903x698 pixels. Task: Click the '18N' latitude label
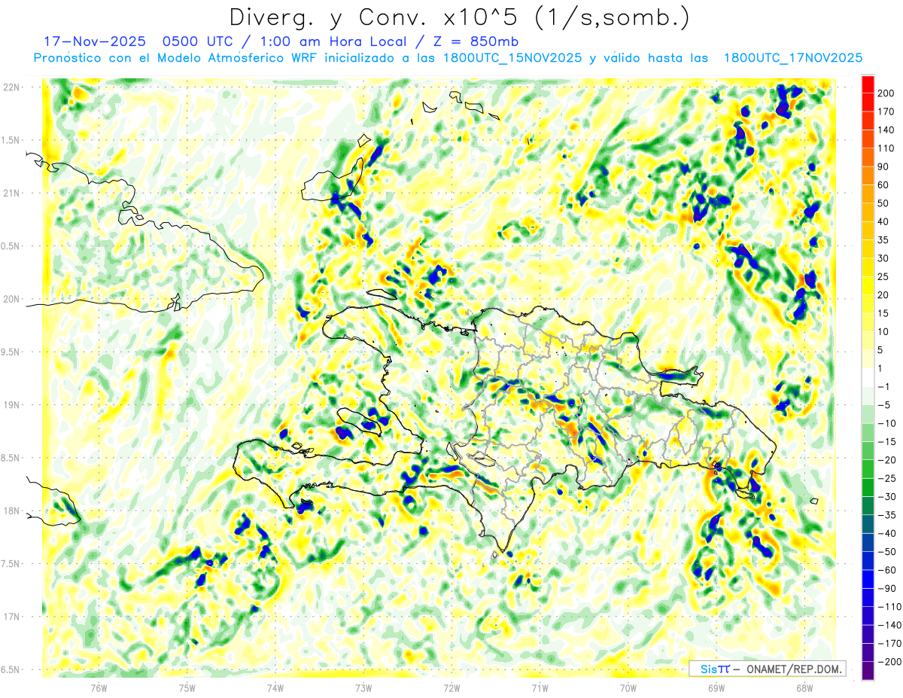11,511
